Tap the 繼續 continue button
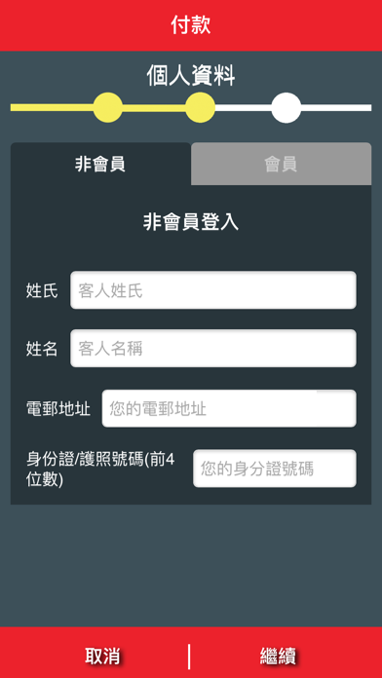This screenshot has height=678, width=382. click(279, 656)
